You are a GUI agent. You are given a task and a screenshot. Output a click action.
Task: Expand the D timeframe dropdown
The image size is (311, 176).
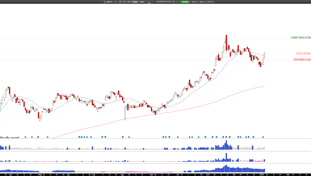116,2
